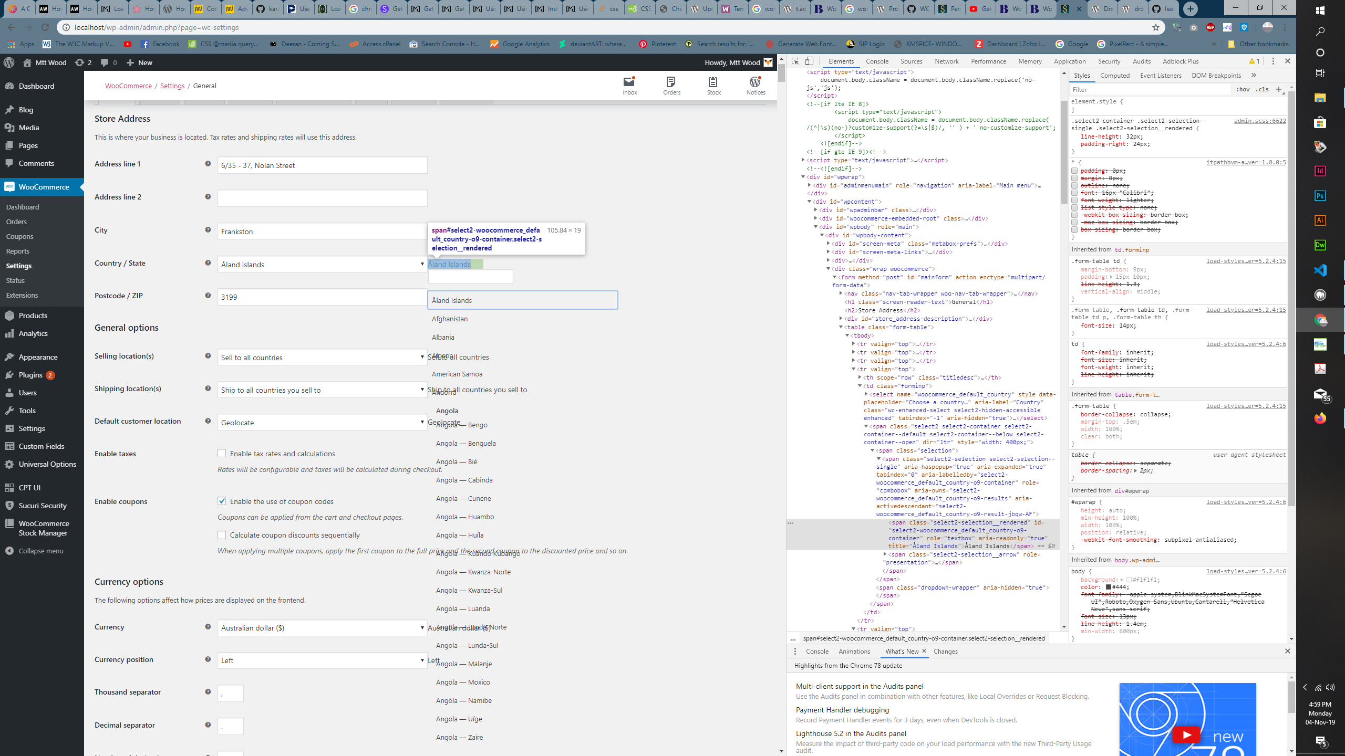Image resolution: width=1345 pixels, height=756 pixels.
Task: Disable the use of coupon codes
Action: point(222,501)
